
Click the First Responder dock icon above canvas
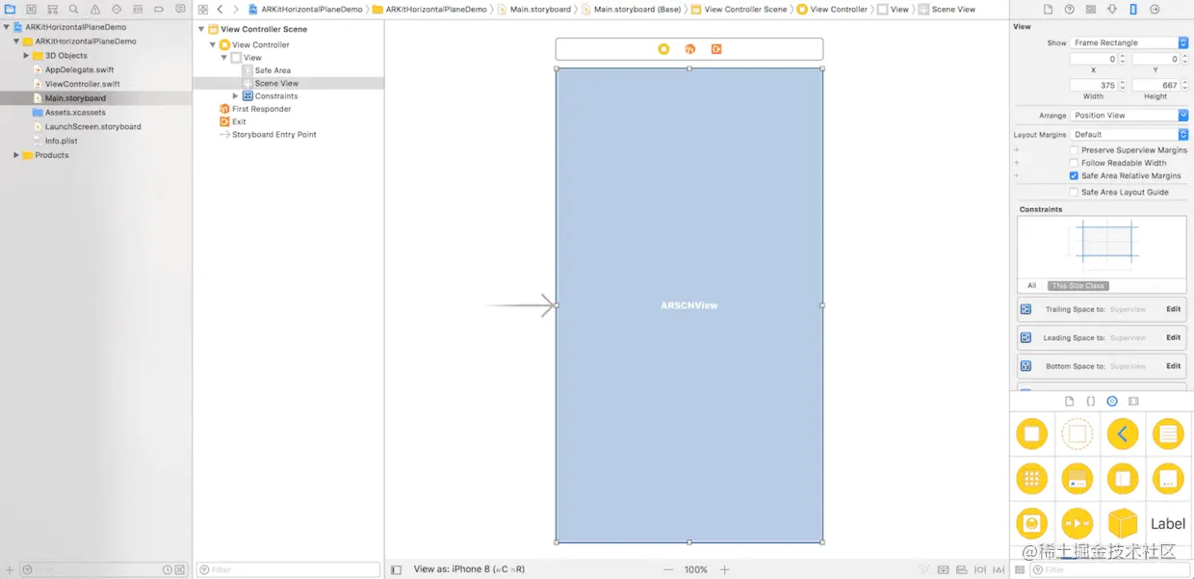689,49
